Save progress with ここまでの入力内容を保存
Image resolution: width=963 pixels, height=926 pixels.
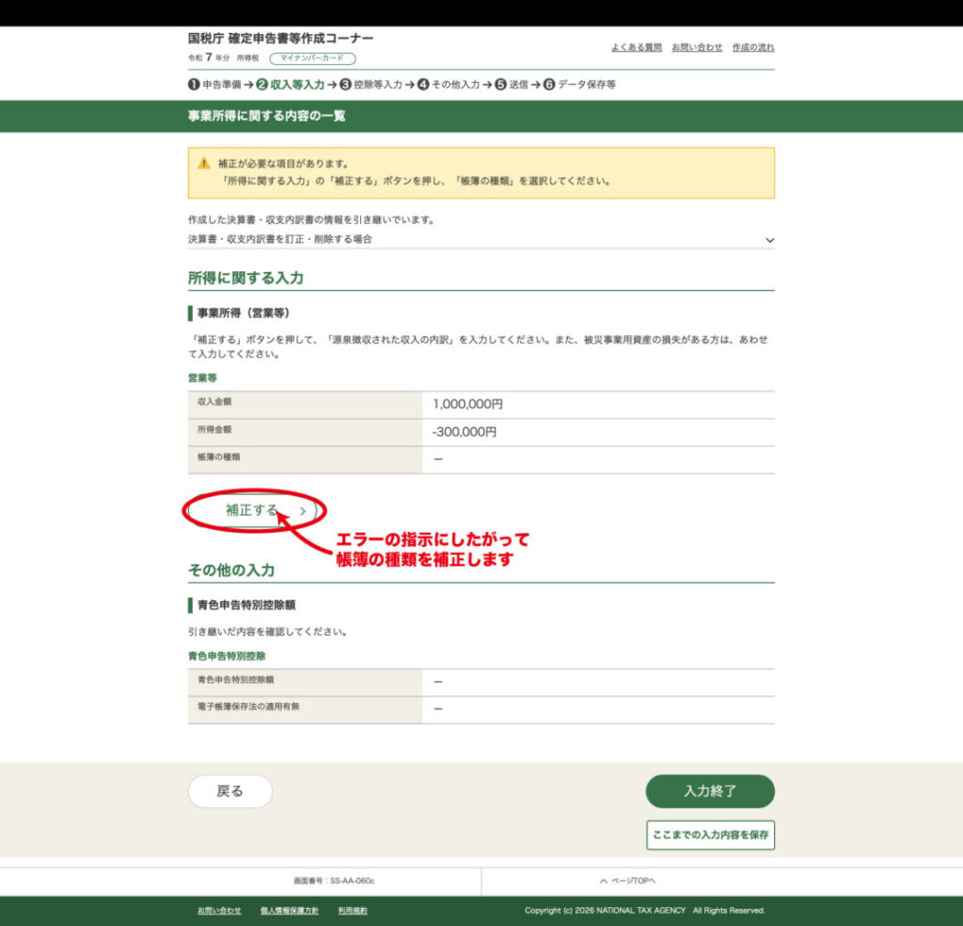click(710, 835)
